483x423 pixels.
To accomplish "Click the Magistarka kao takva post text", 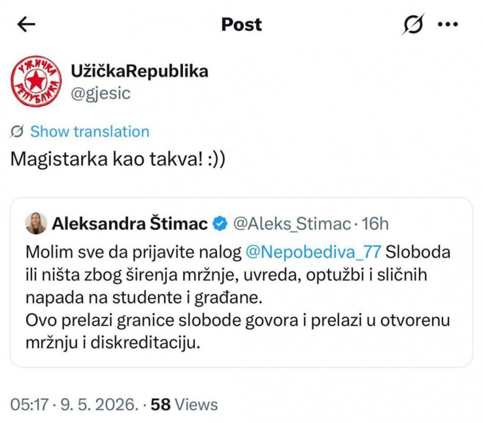I will point(118,159).
